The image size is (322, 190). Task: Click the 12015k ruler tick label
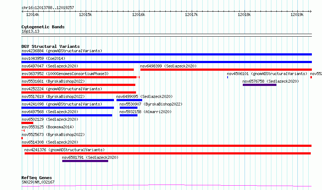(x=85, y=15)
